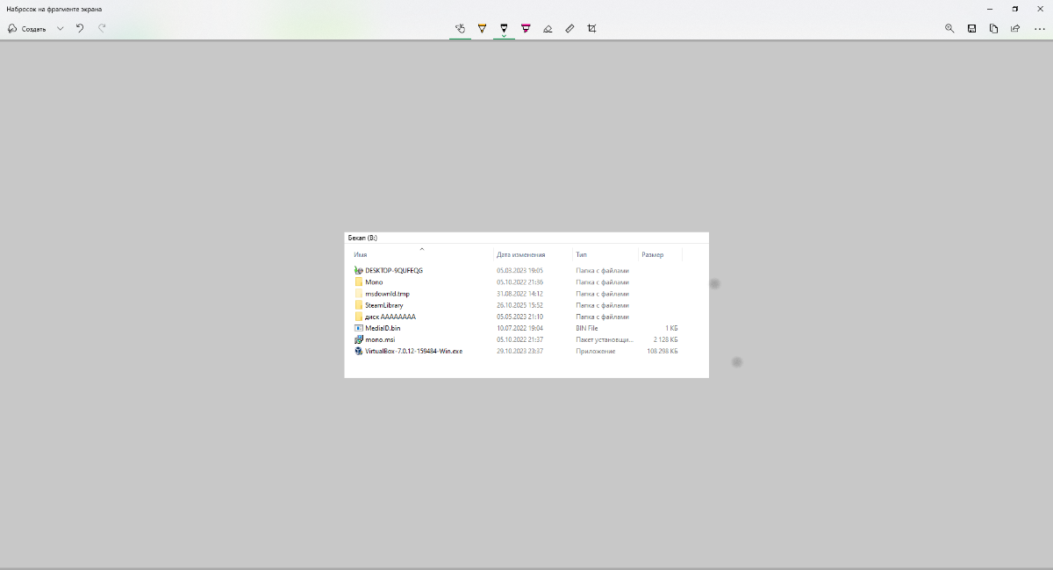This screenshot has height=570, width=1053.
Task: Click the Тип column header text
Action: point(581,254)
